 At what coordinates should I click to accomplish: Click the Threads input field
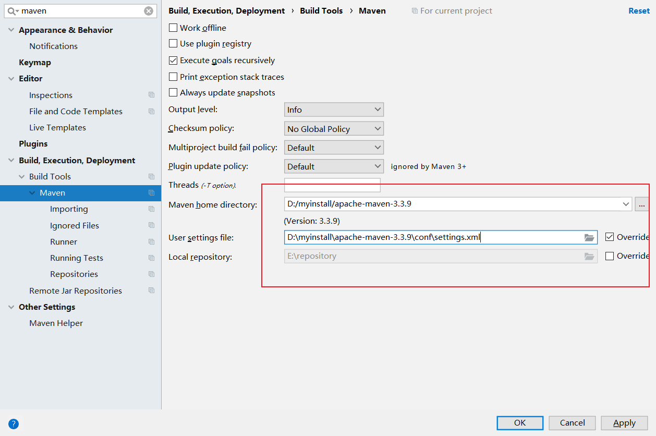(x=332, y=185)
